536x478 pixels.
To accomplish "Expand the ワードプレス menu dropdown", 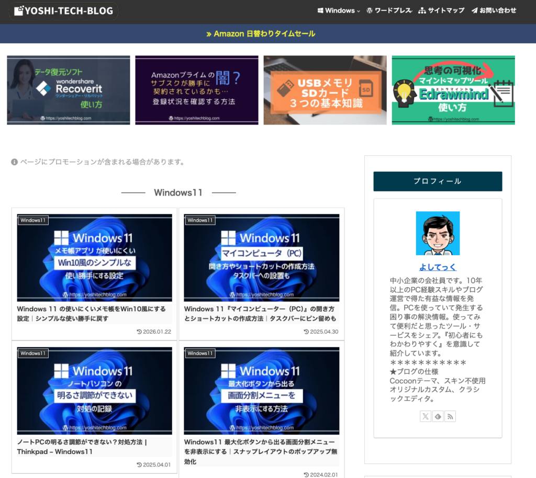I will 389,10.
